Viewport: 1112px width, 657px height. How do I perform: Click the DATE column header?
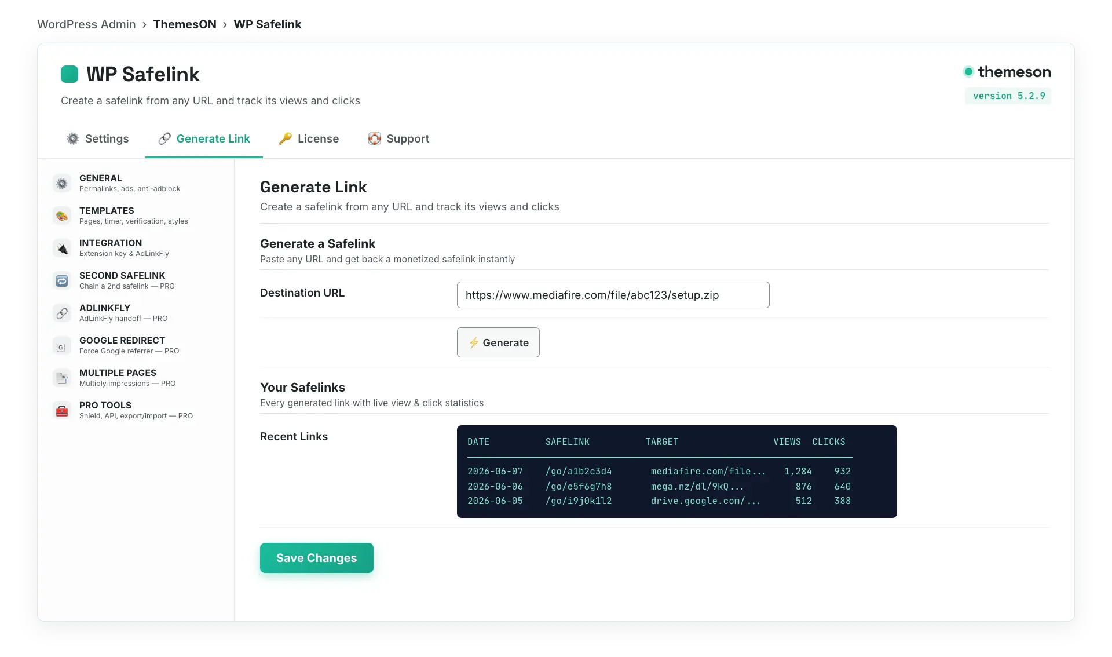point(478,441)
